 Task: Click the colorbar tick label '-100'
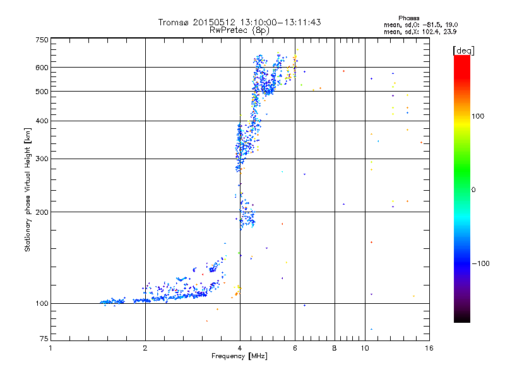coord(480,263)
